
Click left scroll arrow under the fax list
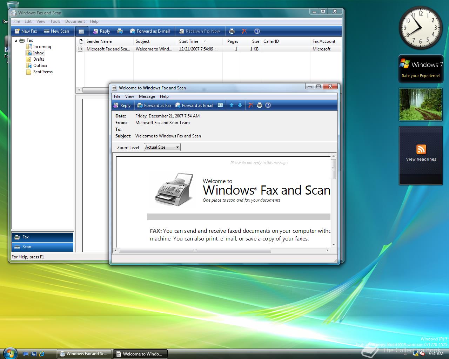(x=79, y=90)
